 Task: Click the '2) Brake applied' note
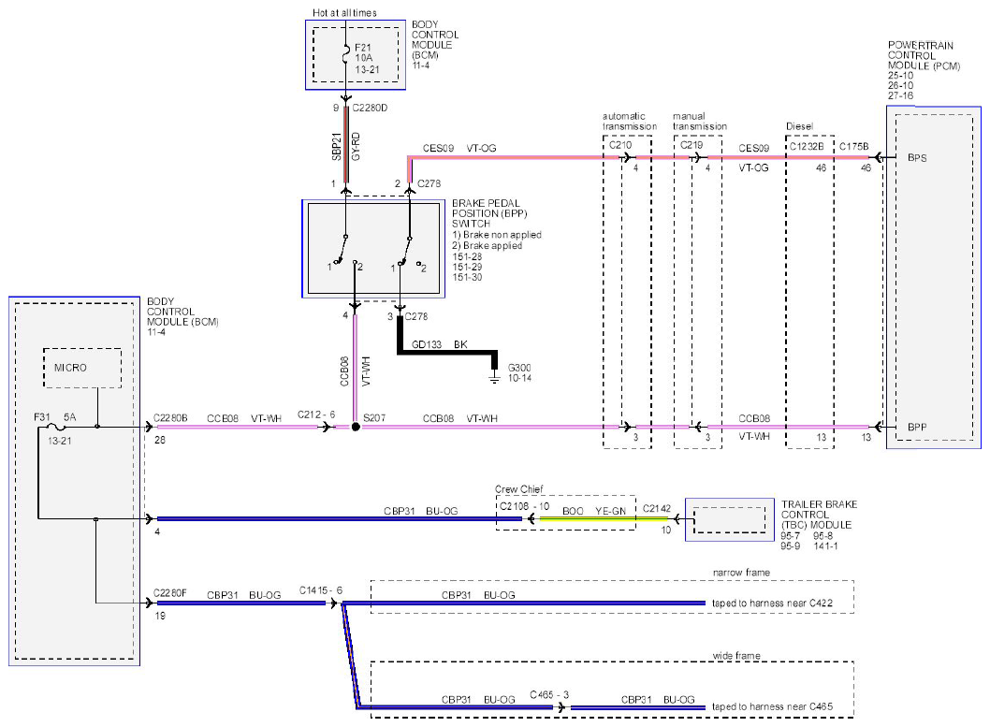coord(487,245)
